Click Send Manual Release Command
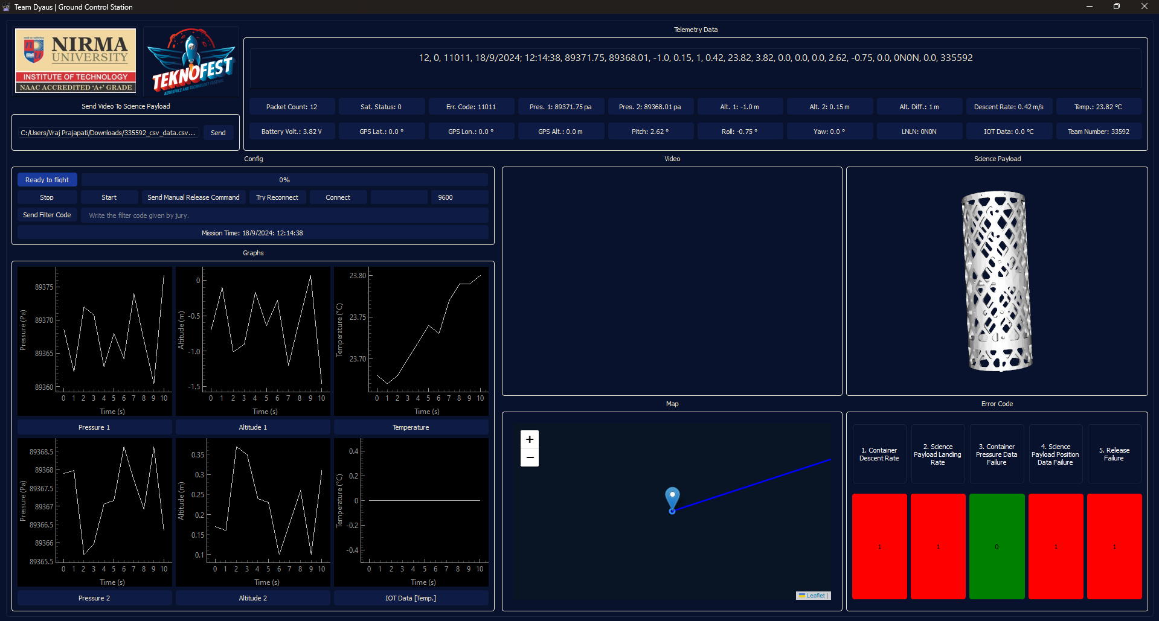The width and height of the screenshot is (1159, 621). (193, 197)
